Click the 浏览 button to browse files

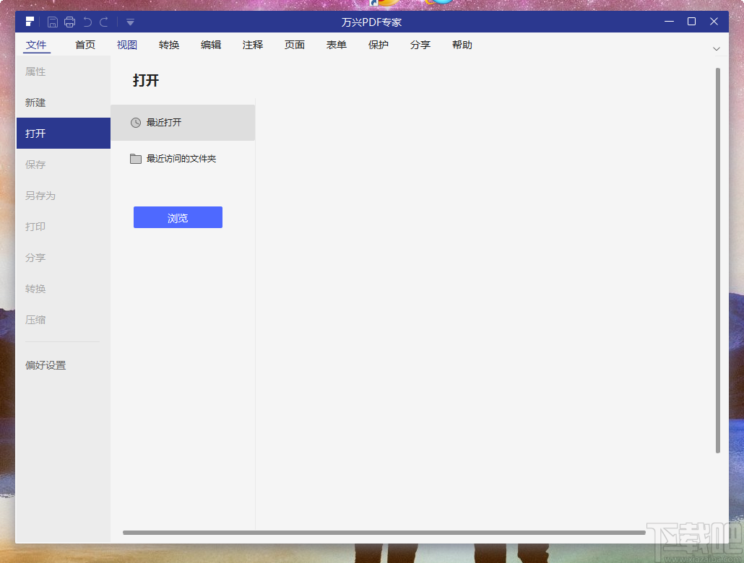click(178, 217)
